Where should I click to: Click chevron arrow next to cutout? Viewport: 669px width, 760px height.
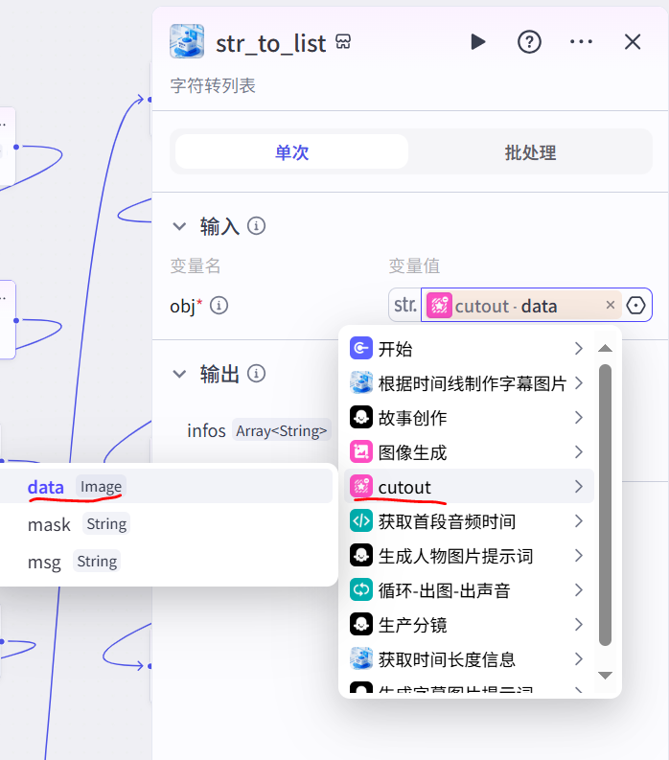[x=578, y=486]
